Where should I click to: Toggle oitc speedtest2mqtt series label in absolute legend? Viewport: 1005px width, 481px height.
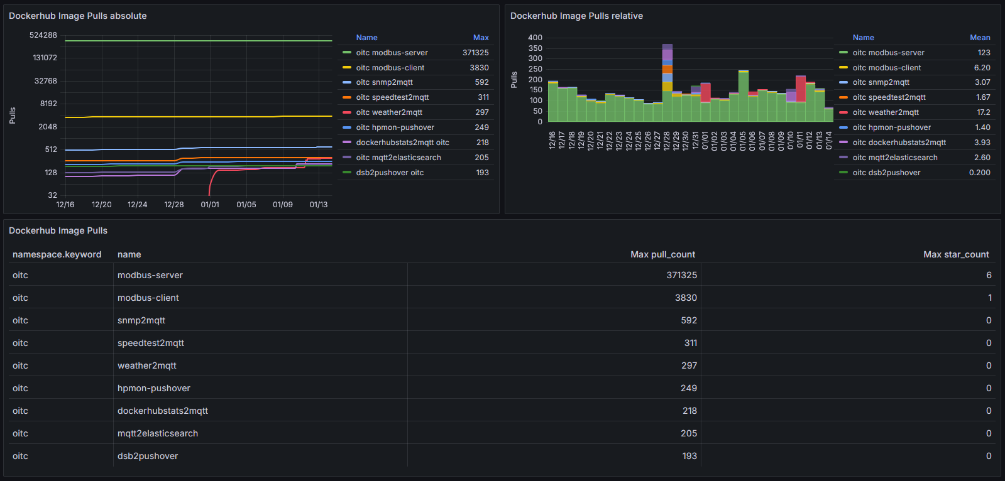[x=392, y=97]
